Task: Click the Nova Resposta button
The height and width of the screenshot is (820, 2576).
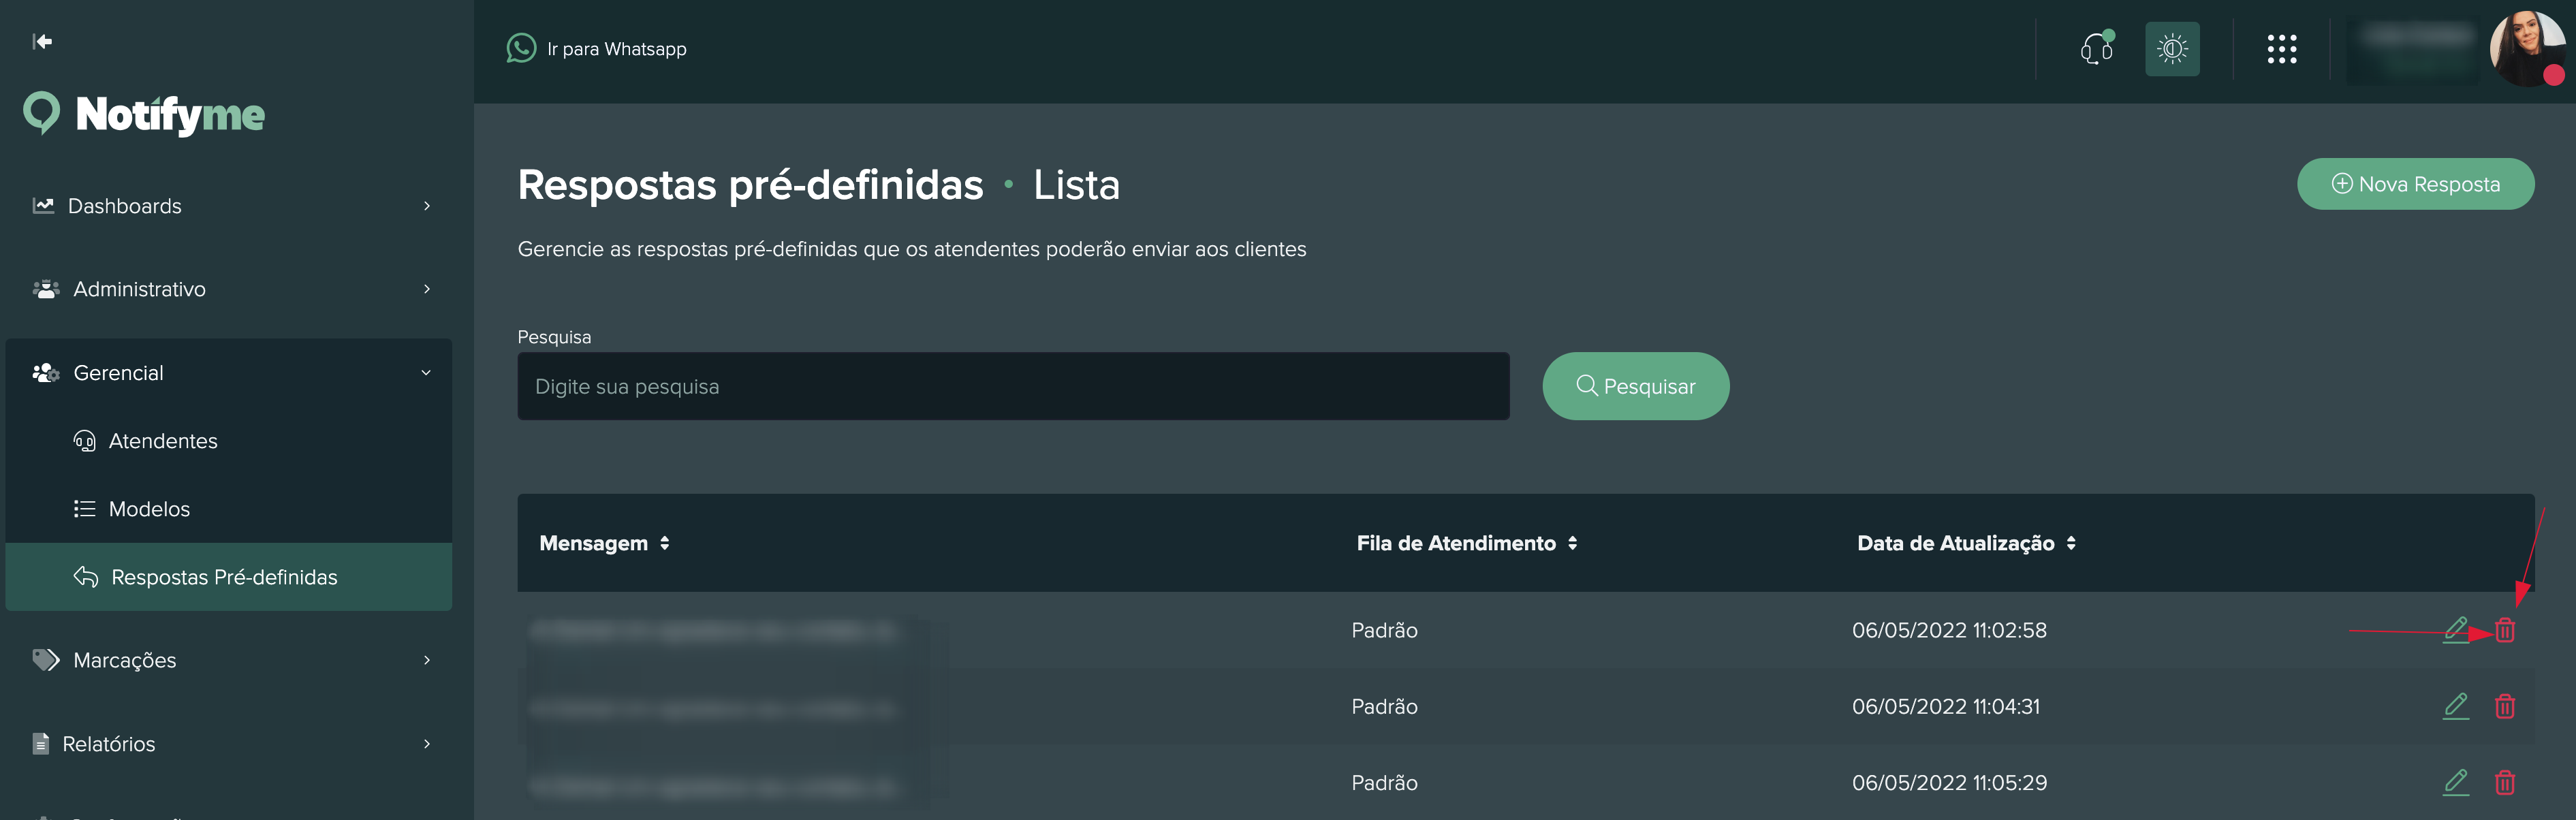Action: [2416, 184]
